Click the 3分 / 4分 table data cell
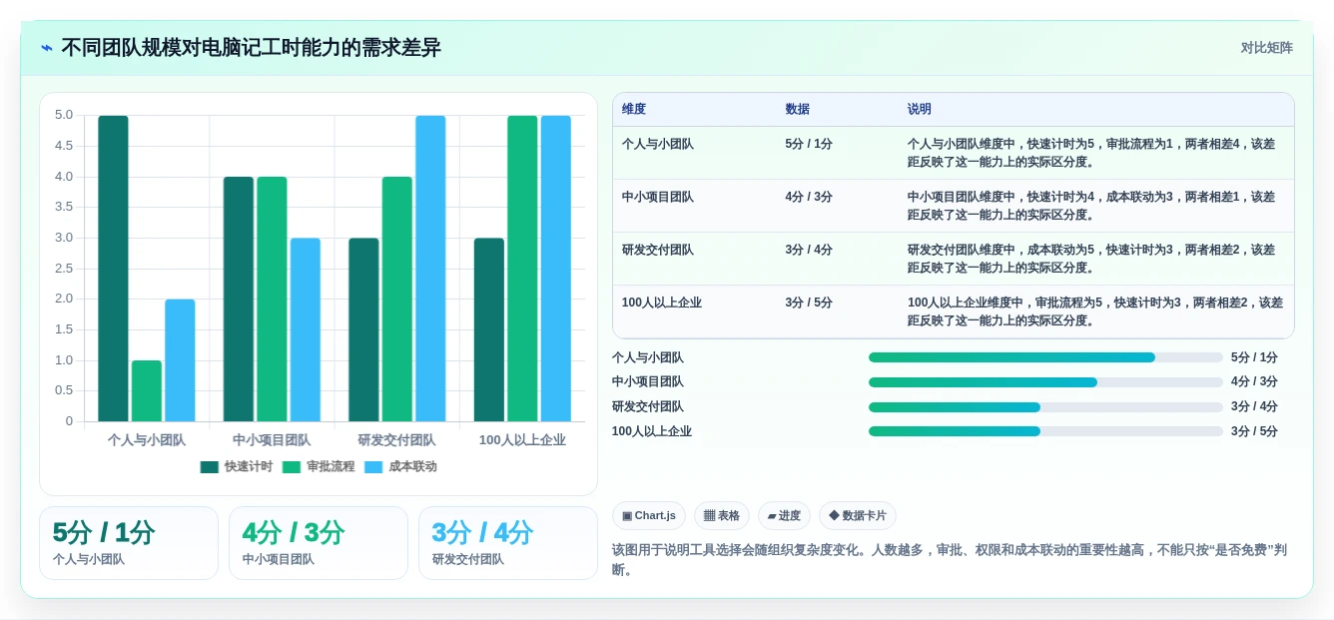The image size is (1334, 620). click(809, 250)
